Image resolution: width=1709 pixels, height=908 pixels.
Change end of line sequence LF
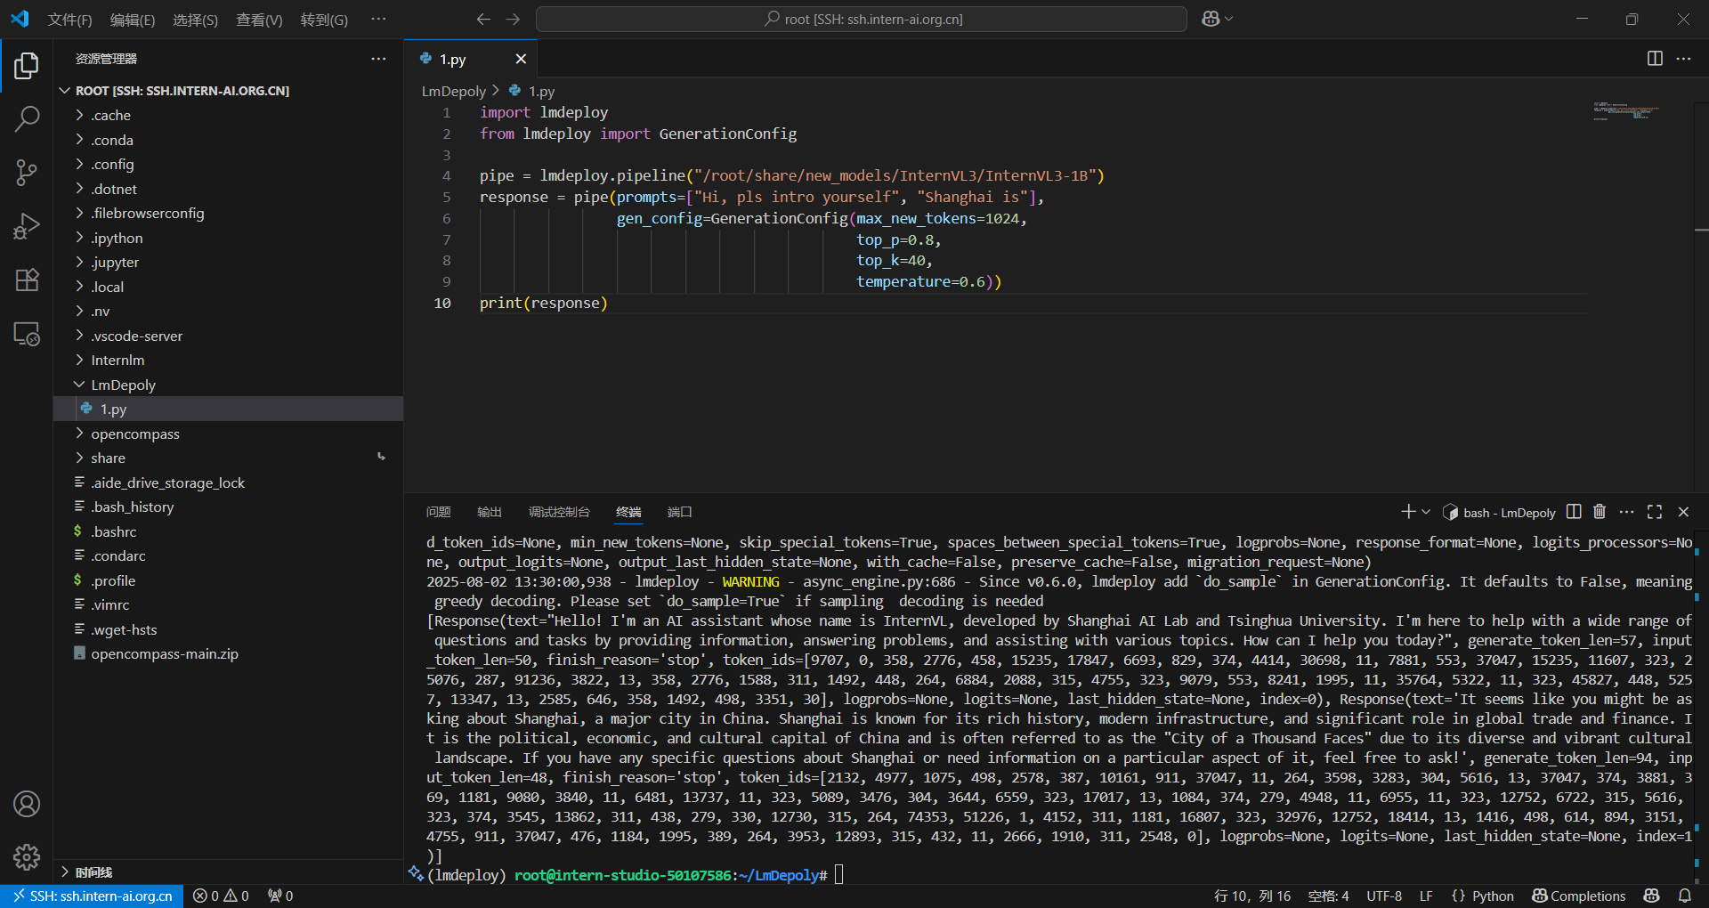click(1426, 896)
